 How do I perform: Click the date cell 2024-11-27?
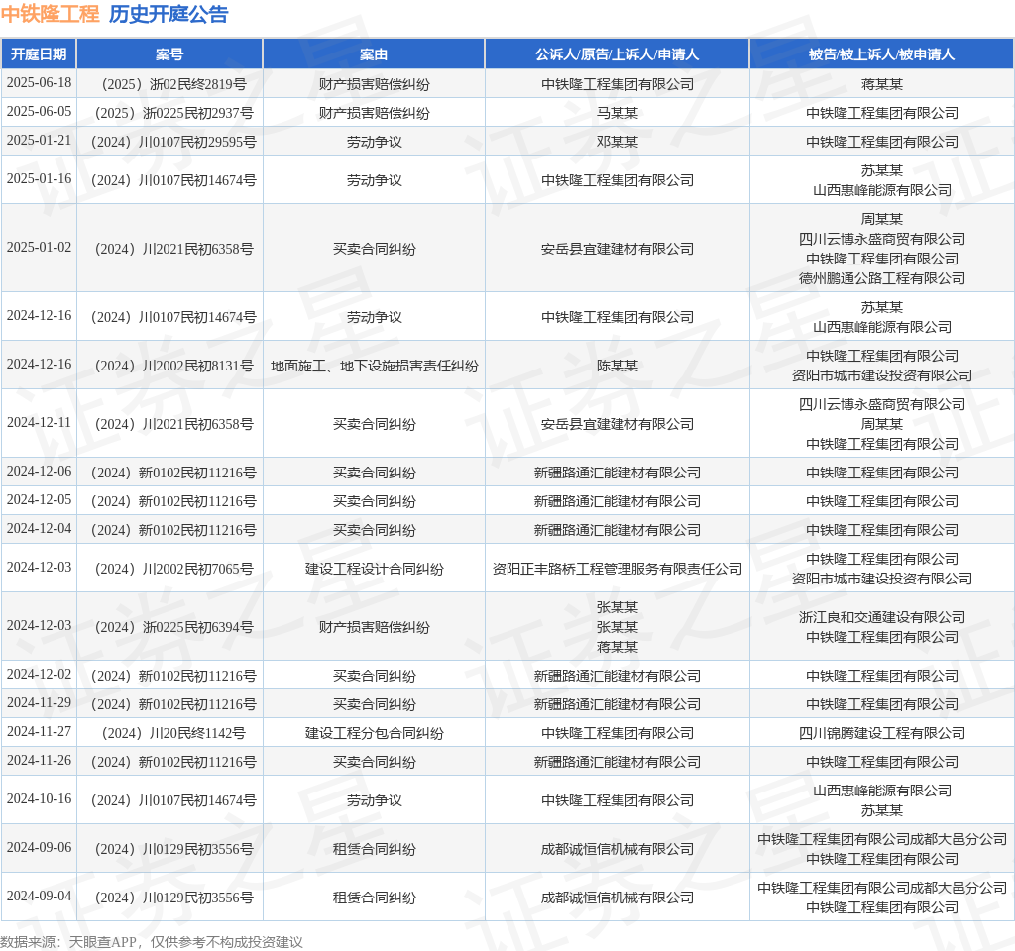click(39, 732)
